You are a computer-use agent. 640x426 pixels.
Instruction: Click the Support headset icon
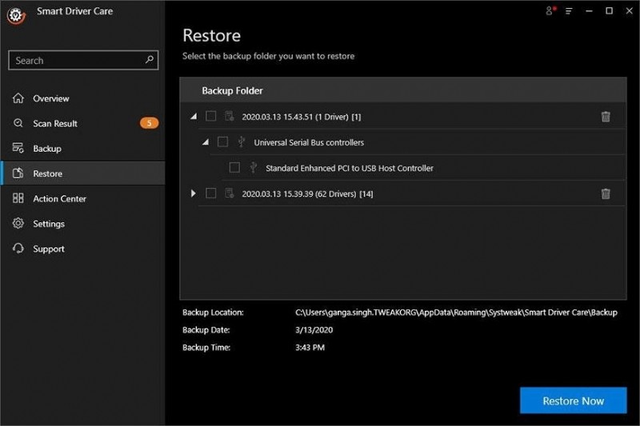coord(18,249)
